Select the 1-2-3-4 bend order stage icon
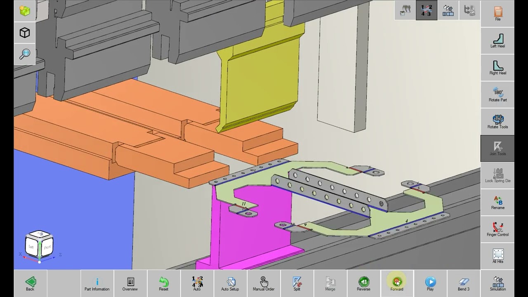 point(427,10)
